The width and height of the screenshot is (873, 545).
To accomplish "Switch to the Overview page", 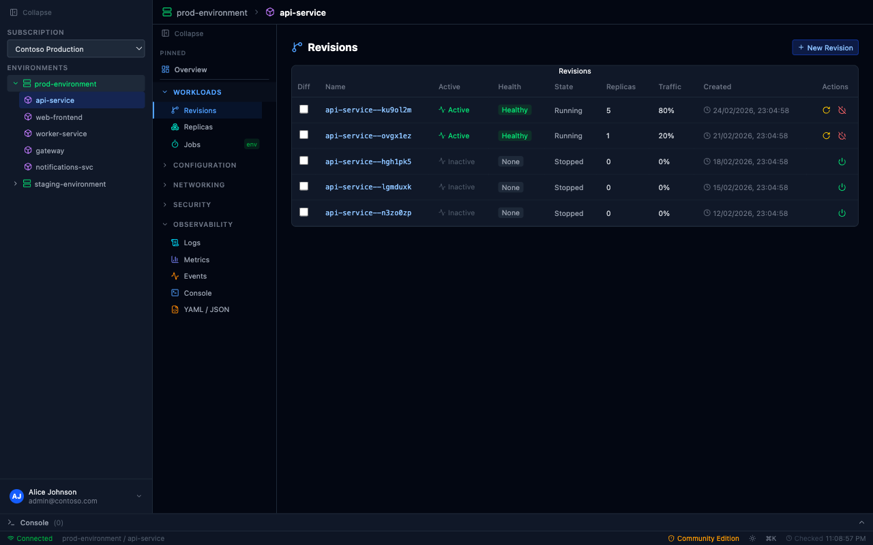I will 192,69.
